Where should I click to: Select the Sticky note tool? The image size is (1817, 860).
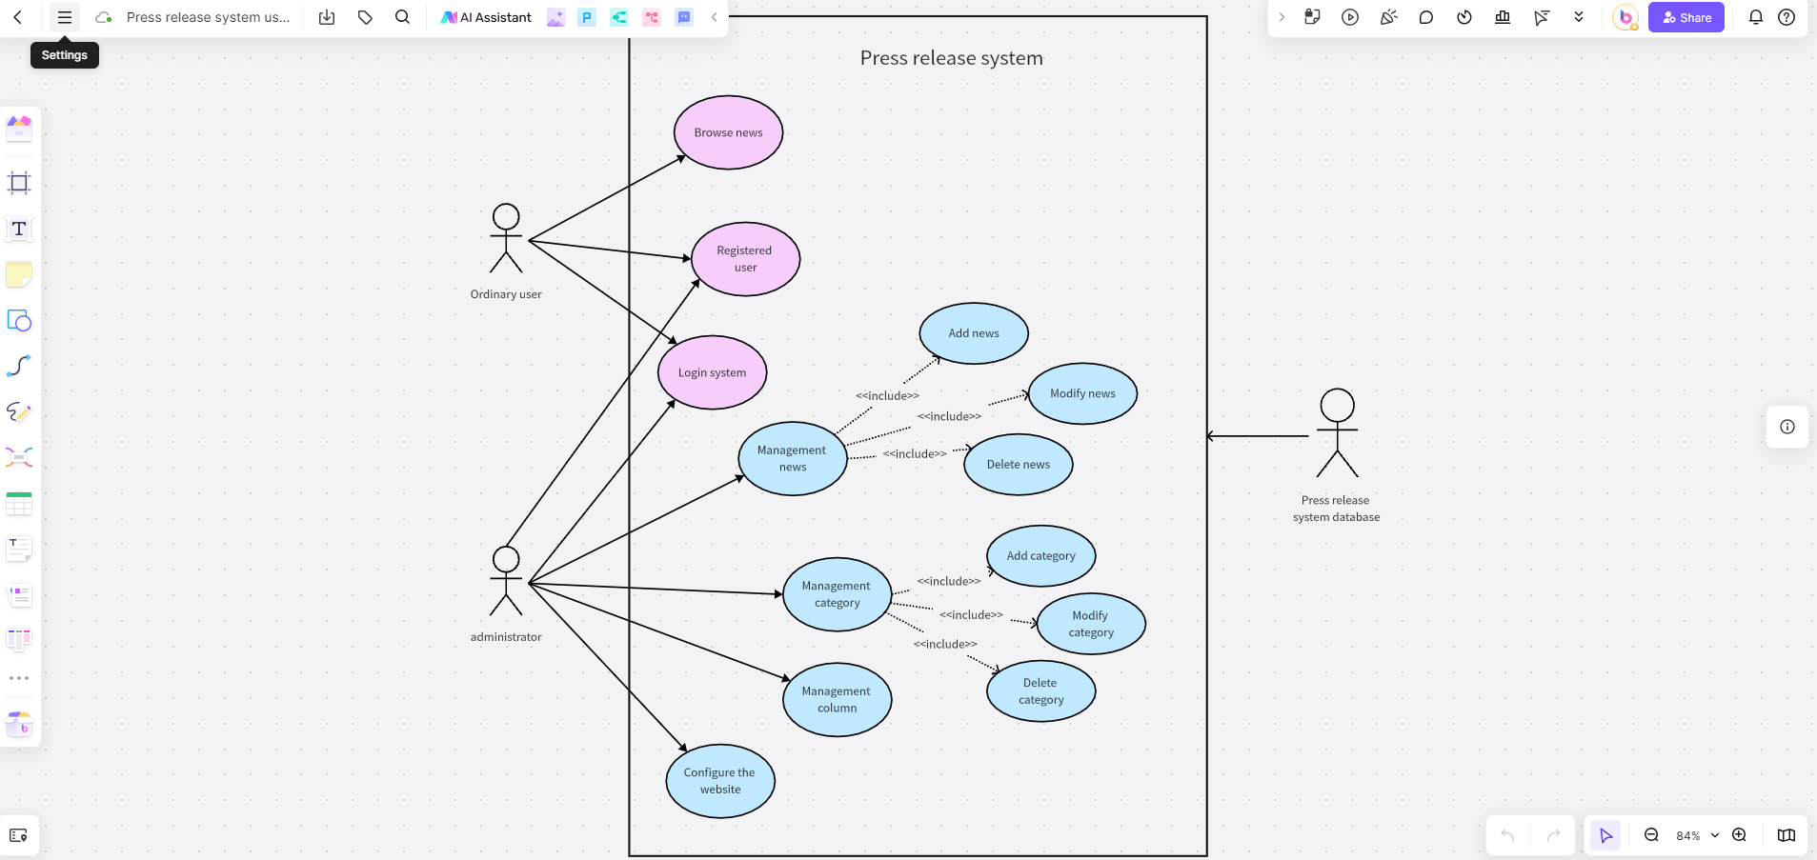(19, 274)
